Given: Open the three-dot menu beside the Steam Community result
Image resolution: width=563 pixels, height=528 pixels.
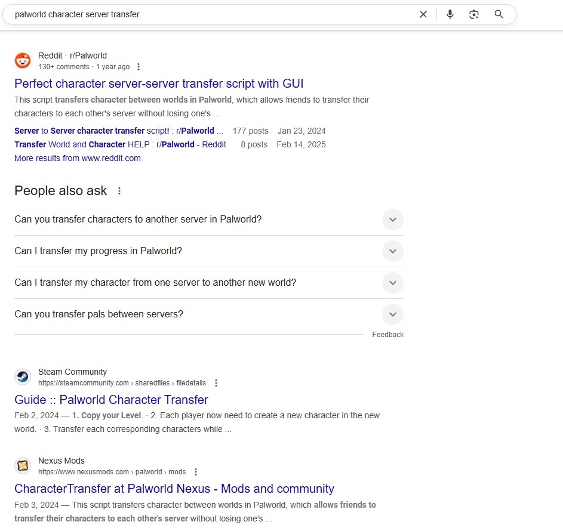Looking at the screenshot, I should 216,383.
